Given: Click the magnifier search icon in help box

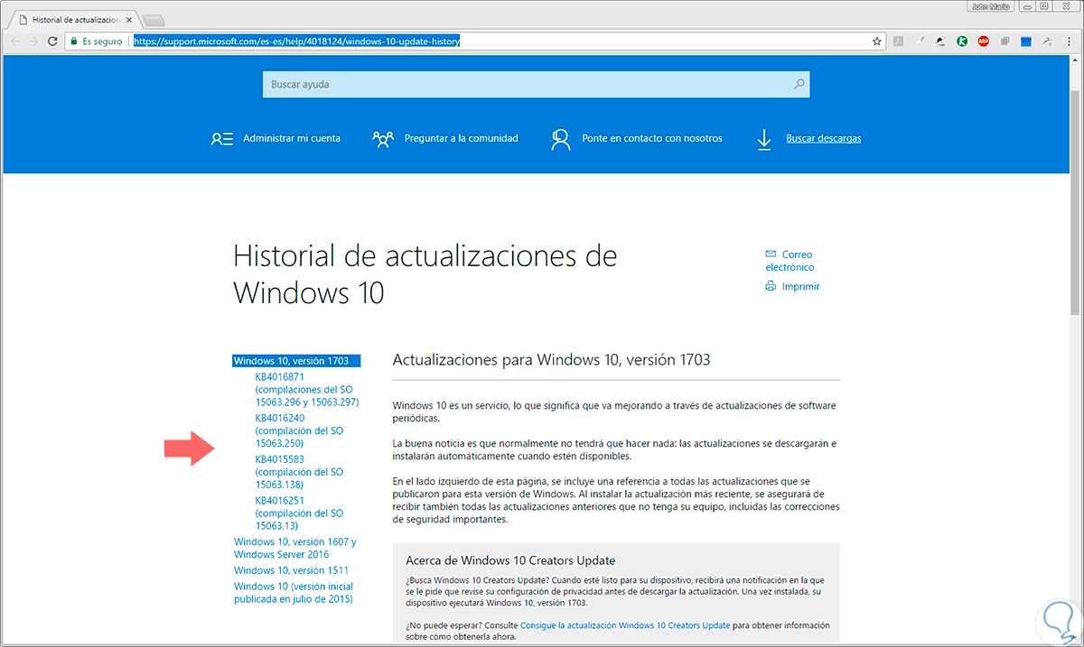Looking at the screenshot, I should (799, 84).
